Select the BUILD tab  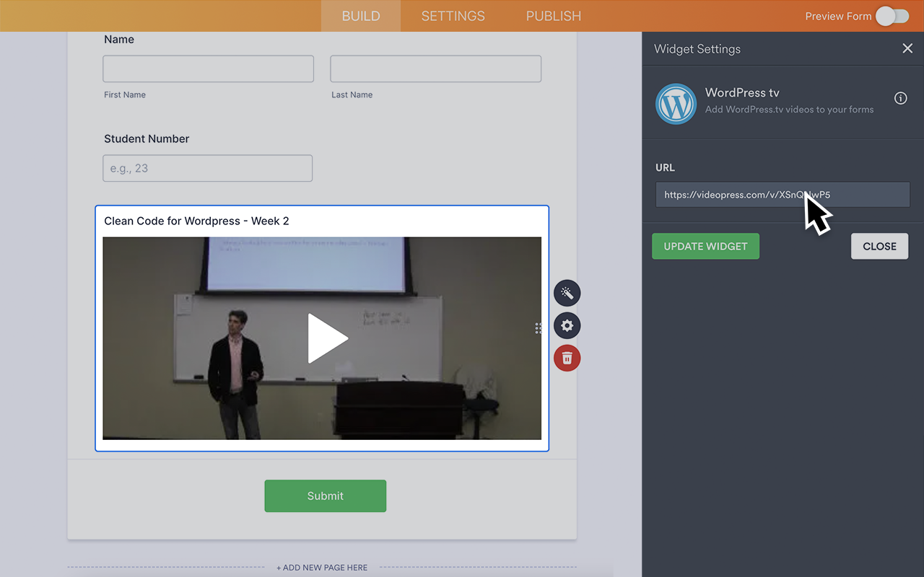(360, 16)
